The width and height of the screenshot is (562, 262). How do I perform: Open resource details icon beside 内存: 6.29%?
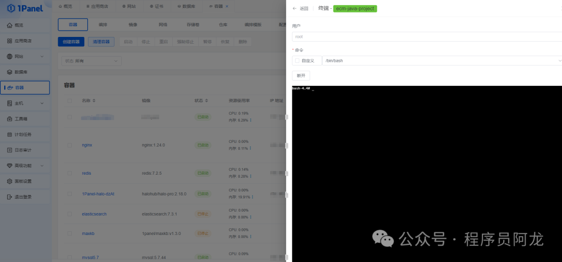[x=250, y=120]
